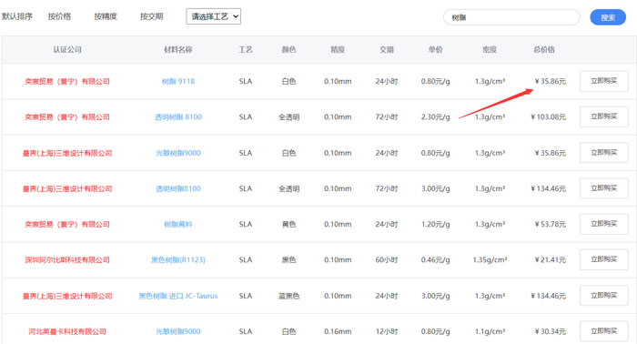The image size is (637, 344).
Task: Select the 0.16mm precision cell
Action: tap(338, 331)
